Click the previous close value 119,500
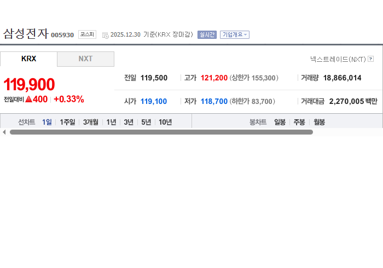 click(154, 78)
